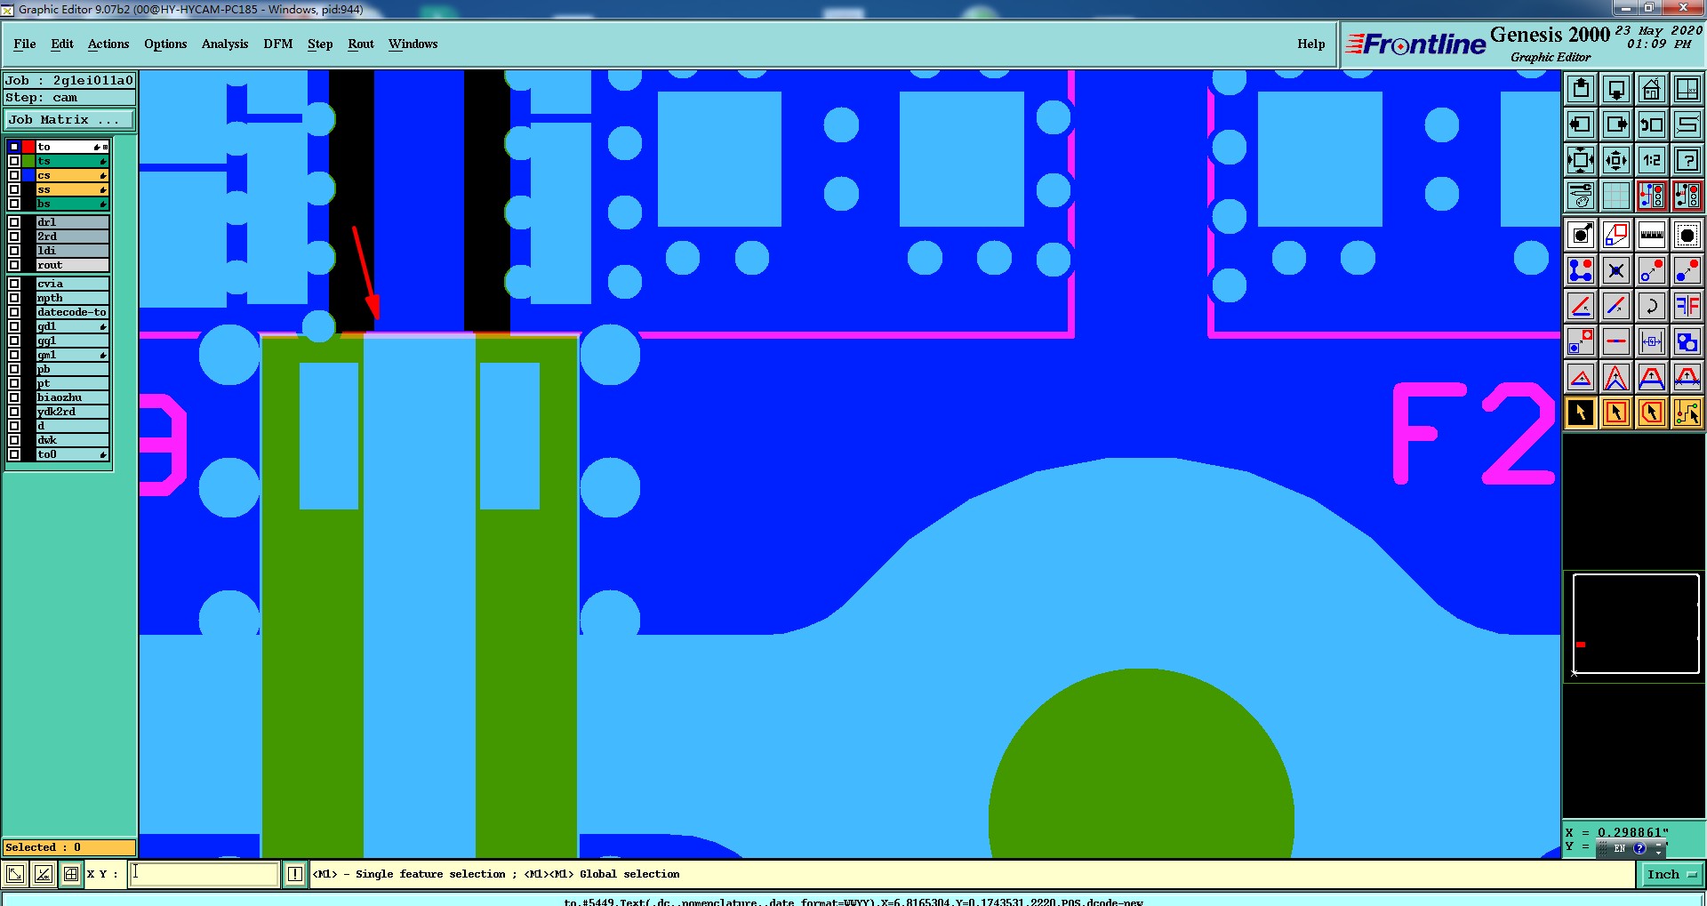Click the pan right view icon
Screen dimensions: 1707x906
1616,124
